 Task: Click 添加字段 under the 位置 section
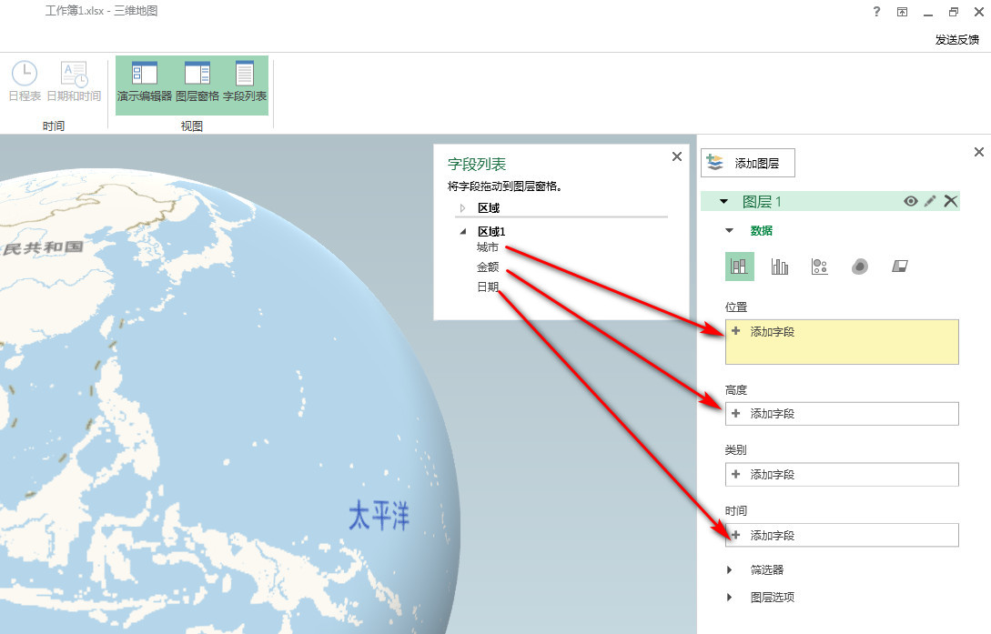(772, 332)
